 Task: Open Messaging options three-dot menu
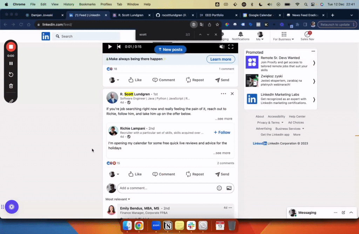(x=336, y=213)
